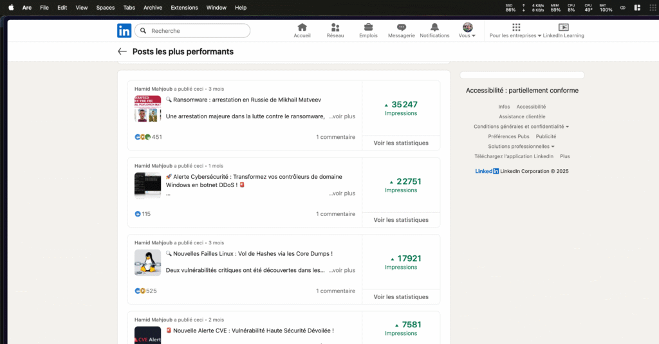The width and height of the screenshot is (659, 344).
Task: Click the search magnifier icon
Action: [144, 31]
